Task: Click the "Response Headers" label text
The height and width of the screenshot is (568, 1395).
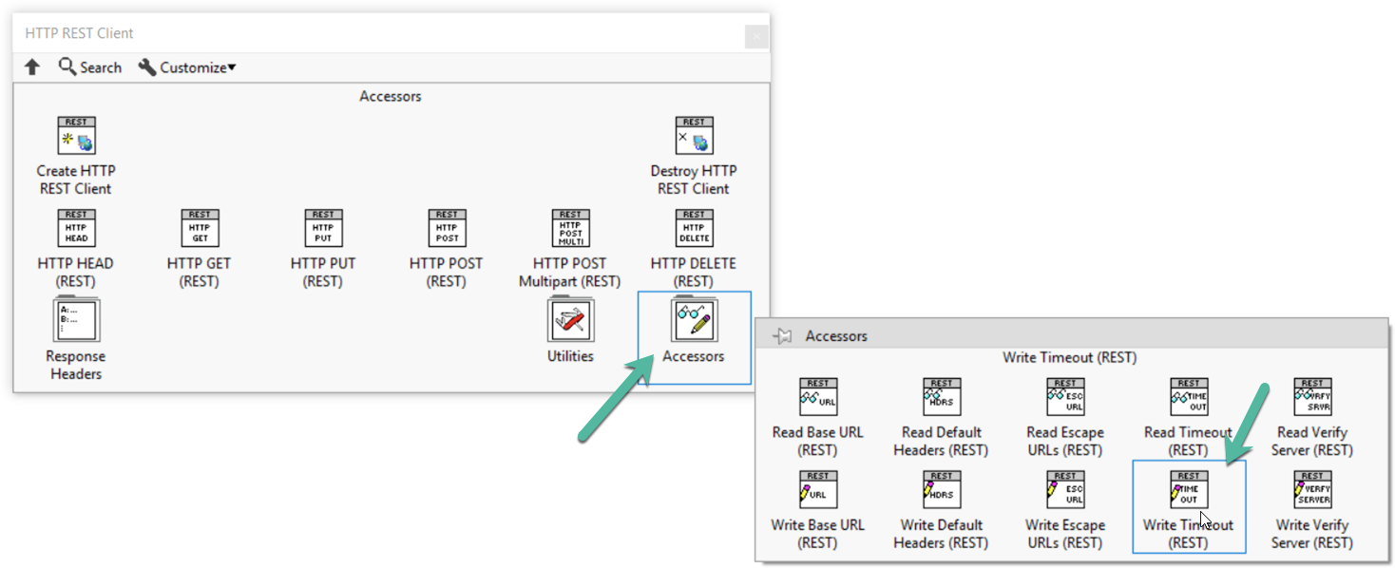Action: pyautogui.click(x=76, y=365)
